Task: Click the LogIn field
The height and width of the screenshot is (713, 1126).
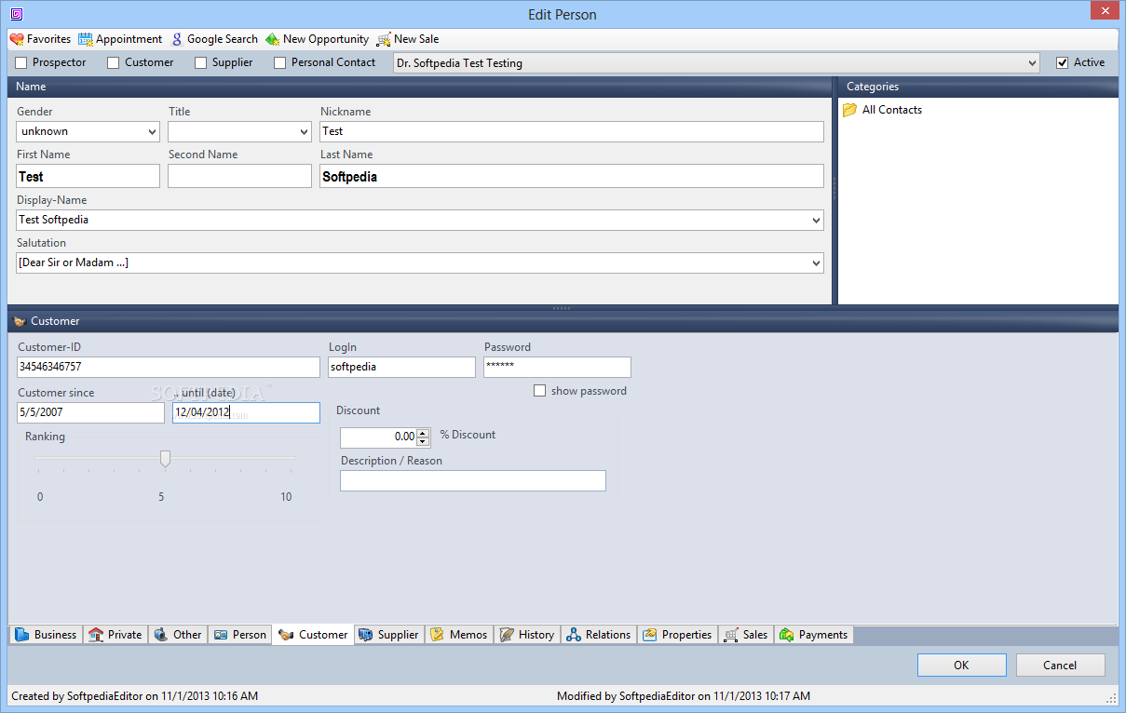Action: coord(401,367)
